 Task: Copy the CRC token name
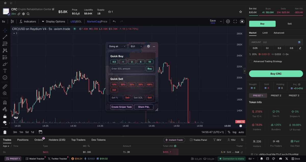click(53, 9)
